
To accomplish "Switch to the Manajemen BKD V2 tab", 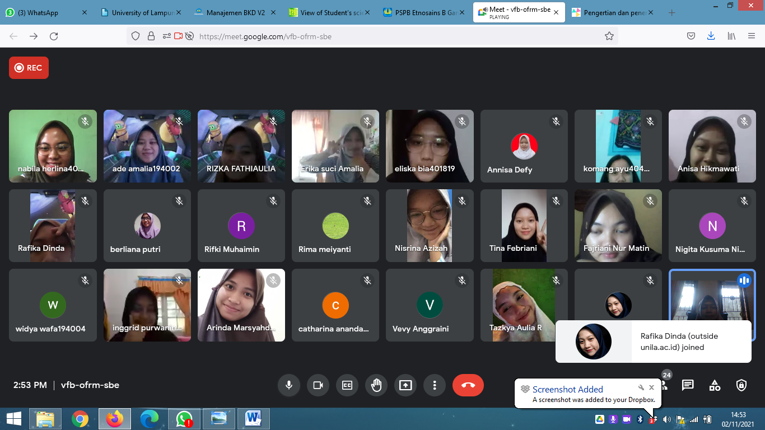I will pyautogui.click(x=235, y=12).
